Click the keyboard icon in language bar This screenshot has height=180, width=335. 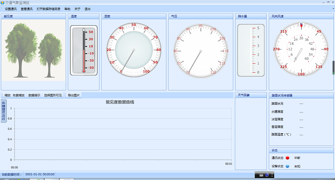261,175
